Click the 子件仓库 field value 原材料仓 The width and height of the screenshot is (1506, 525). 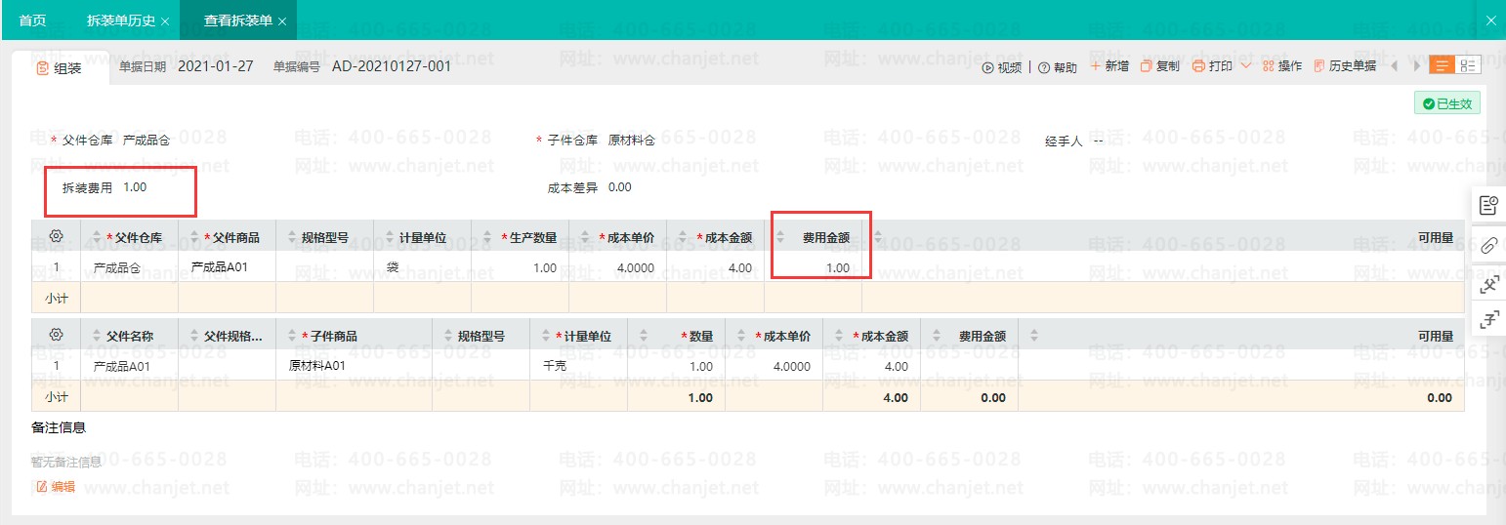click(x=632, y=141)
